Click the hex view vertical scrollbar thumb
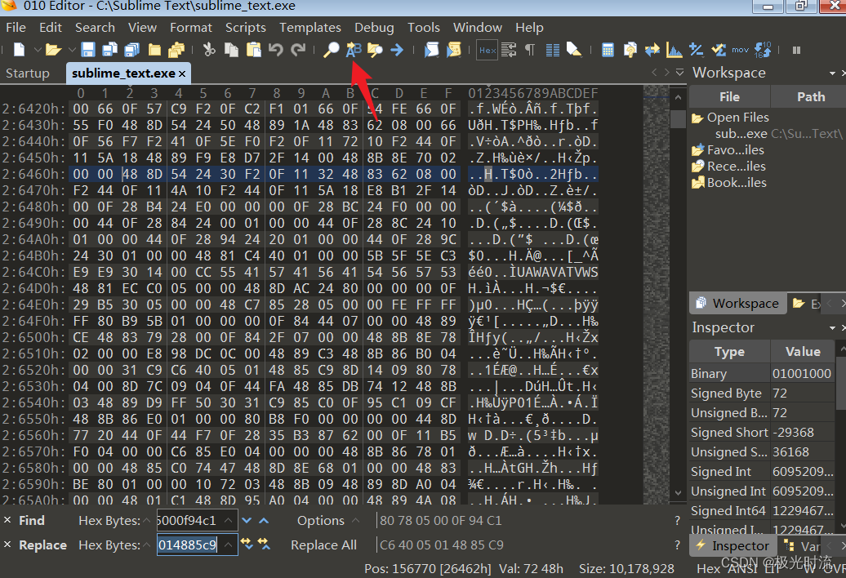The image size is (846, 578). 678,118
